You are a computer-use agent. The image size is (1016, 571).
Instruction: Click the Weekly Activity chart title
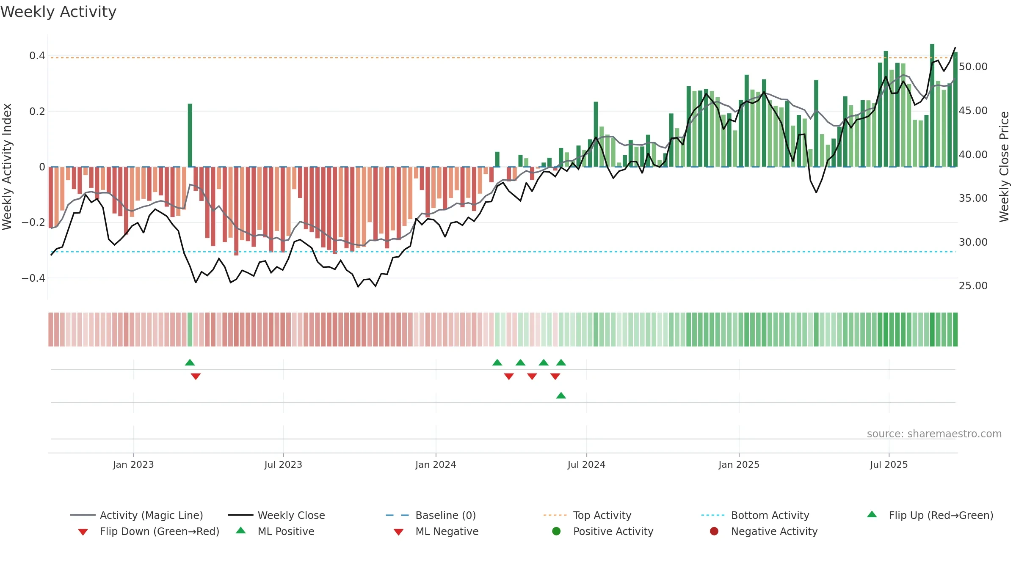[58, 12]
